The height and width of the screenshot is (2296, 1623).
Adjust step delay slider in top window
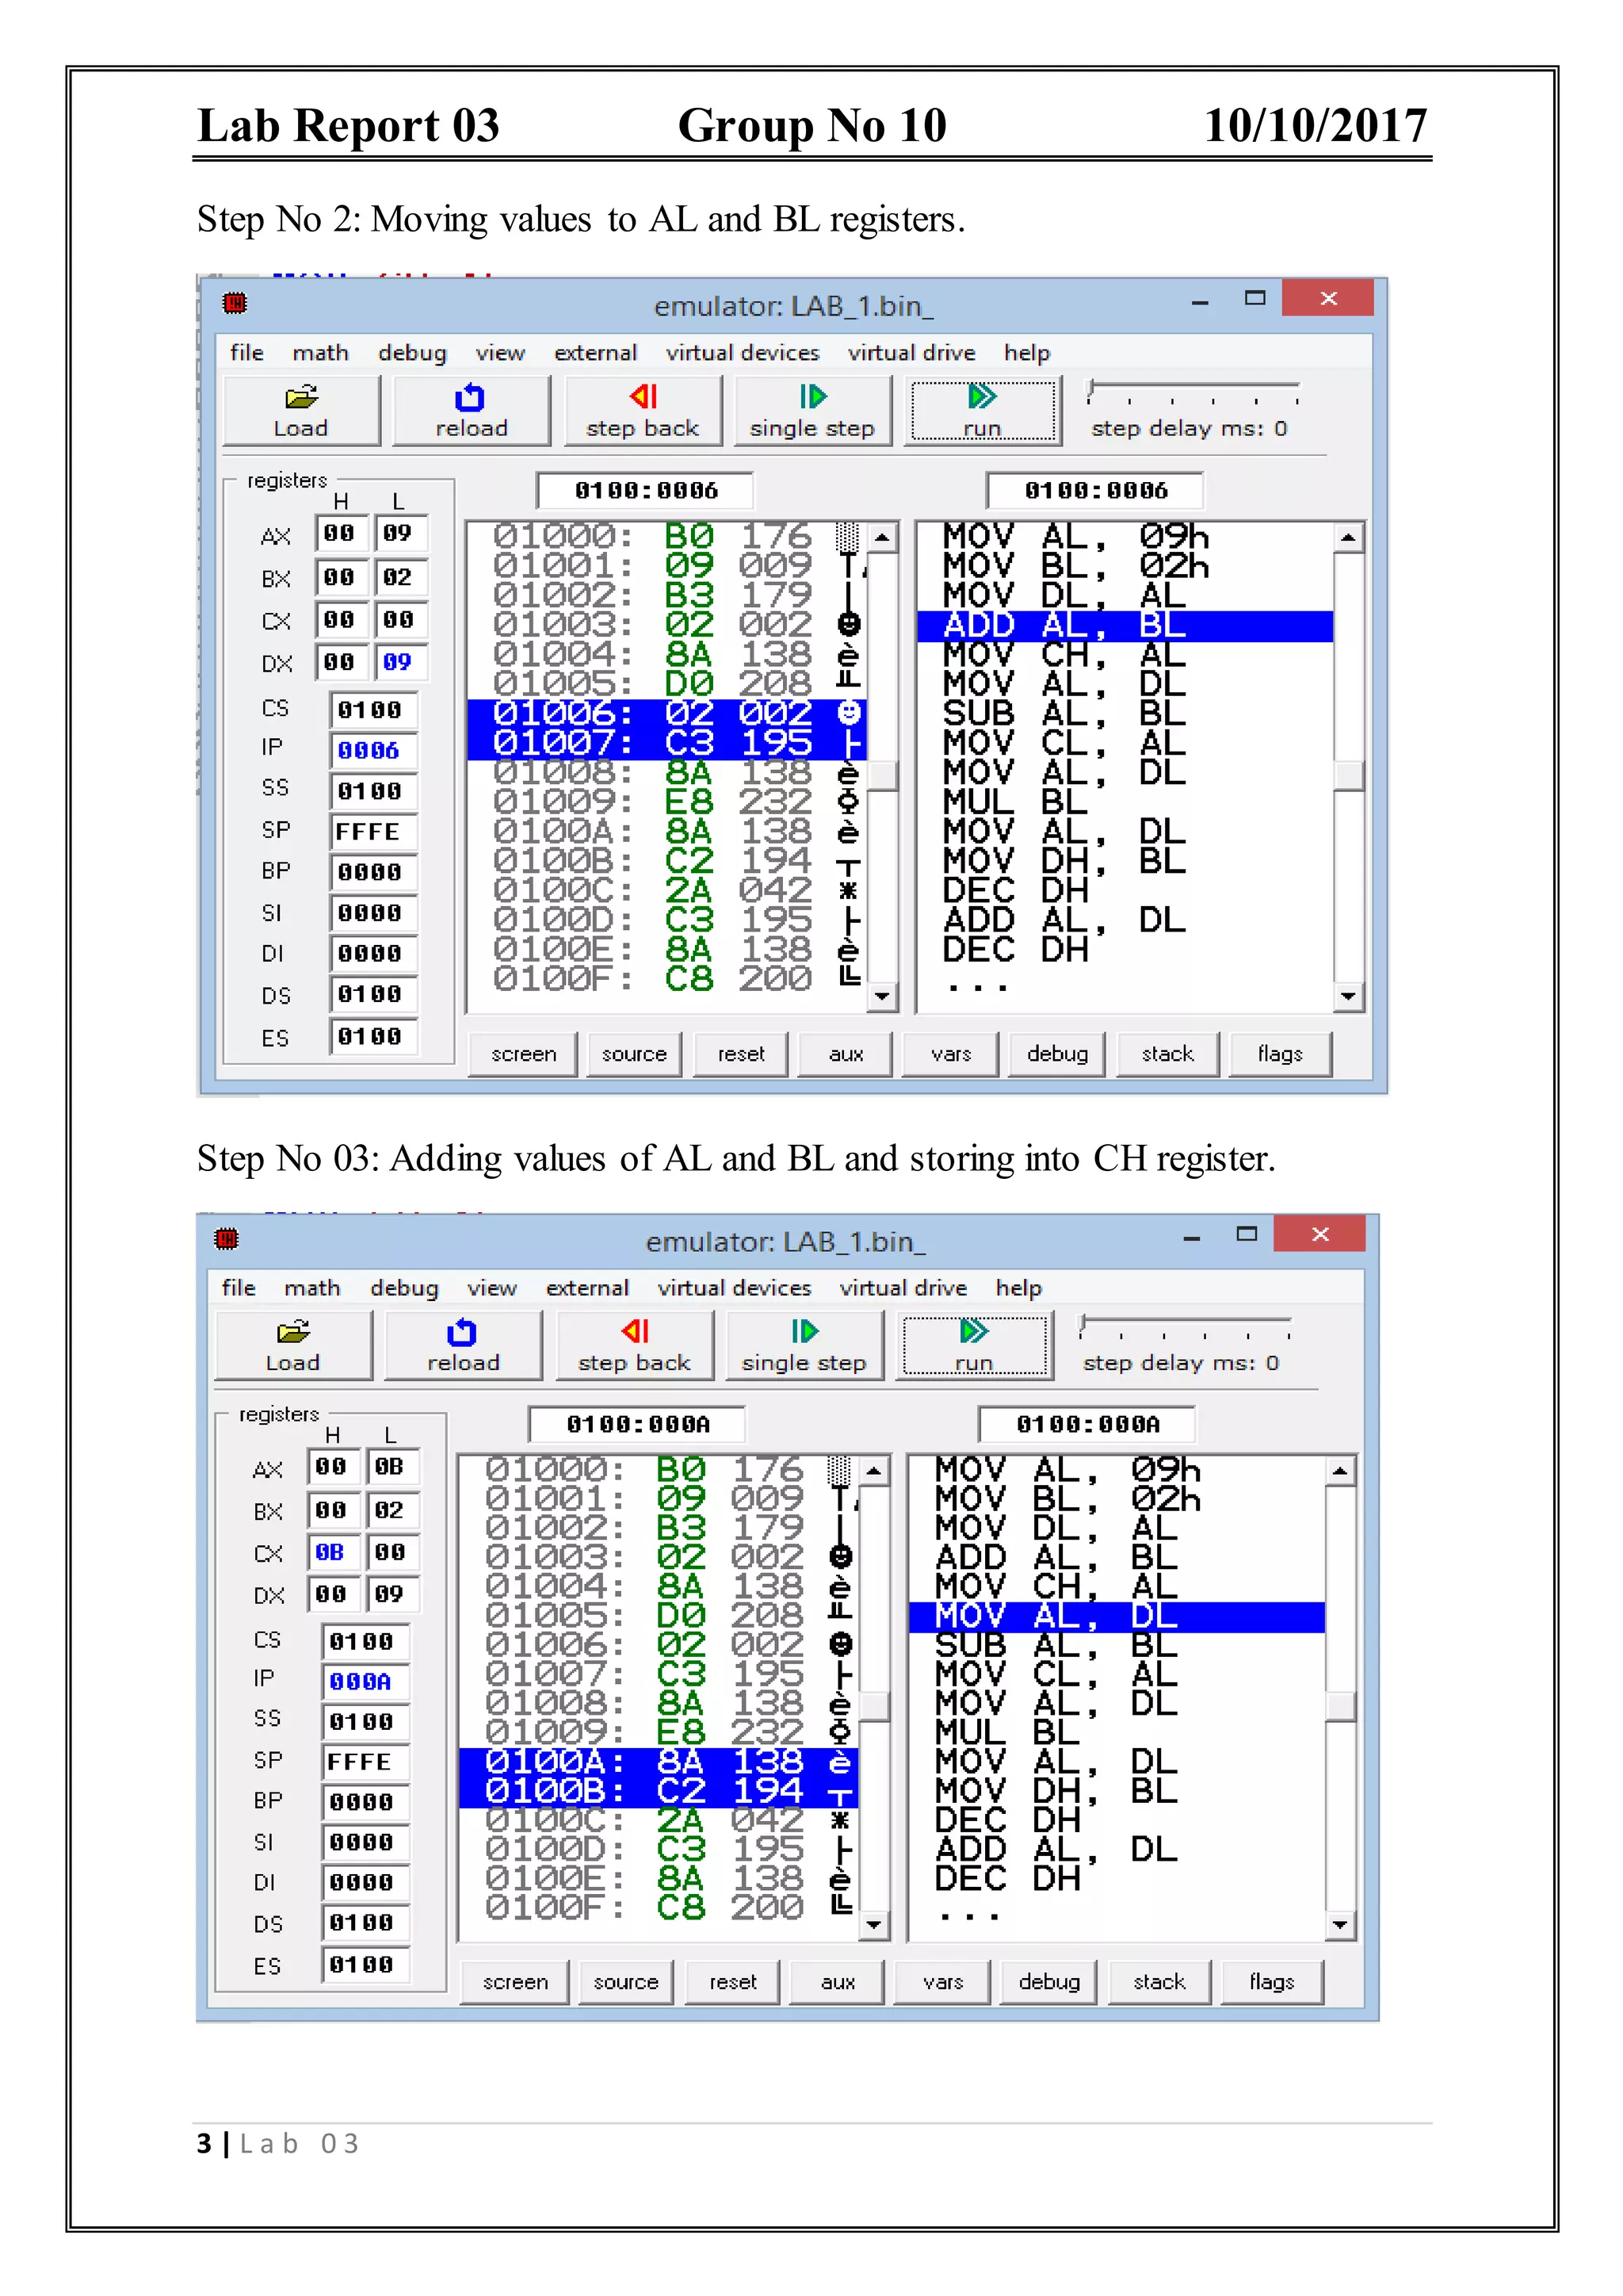click(1194, 391)
